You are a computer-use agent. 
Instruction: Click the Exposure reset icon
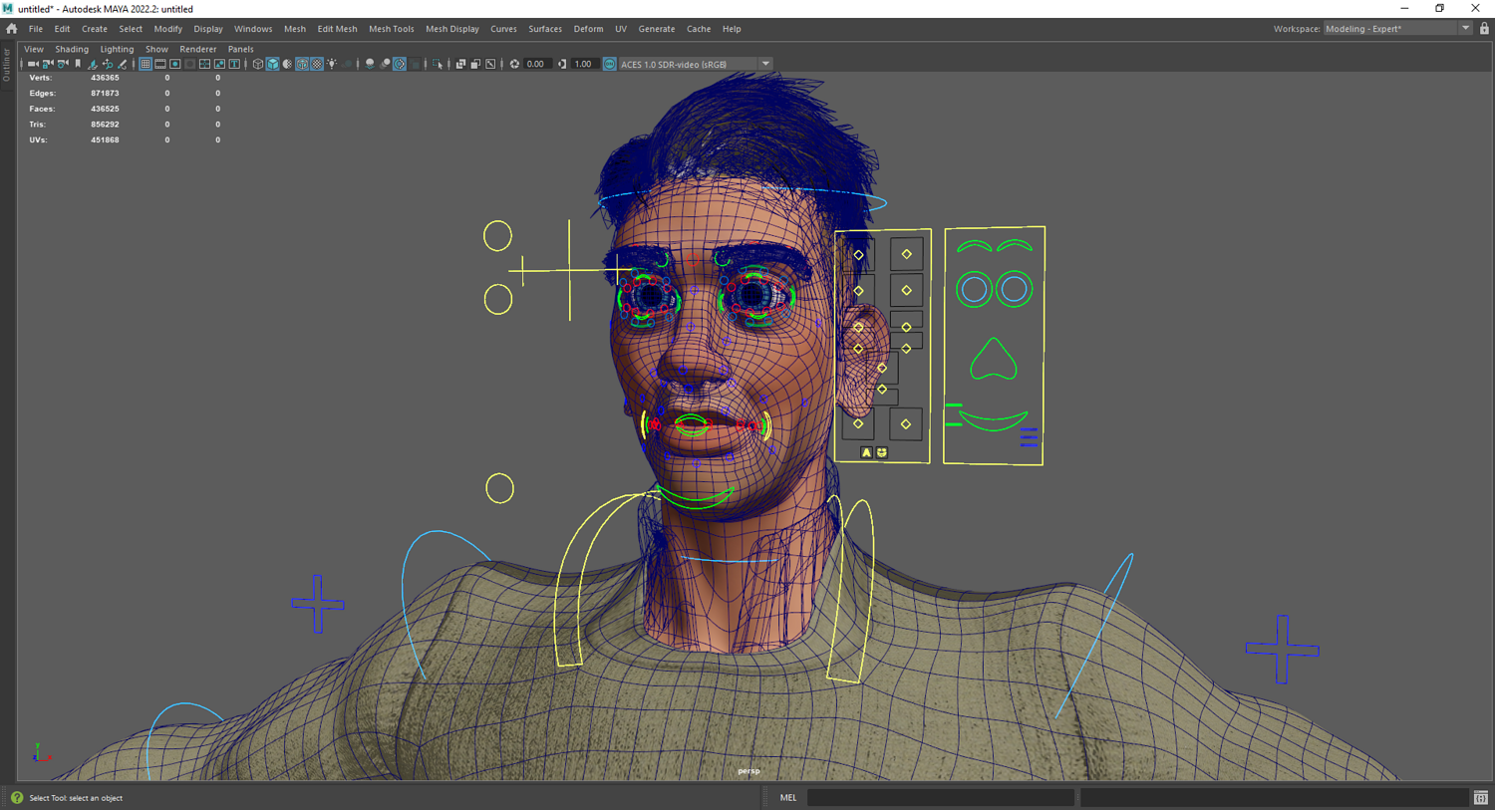[514, 64]
